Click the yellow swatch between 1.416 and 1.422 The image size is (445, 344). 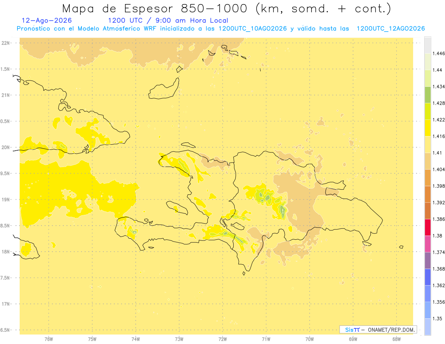pyautogui.click(x=428, y=128)
